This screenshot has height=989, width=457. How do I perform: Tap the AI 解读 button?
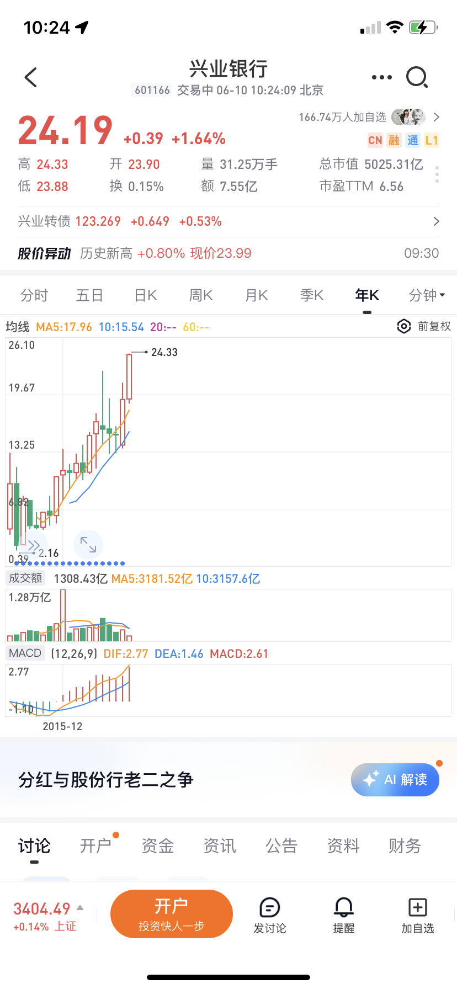[x=395, y=779]
